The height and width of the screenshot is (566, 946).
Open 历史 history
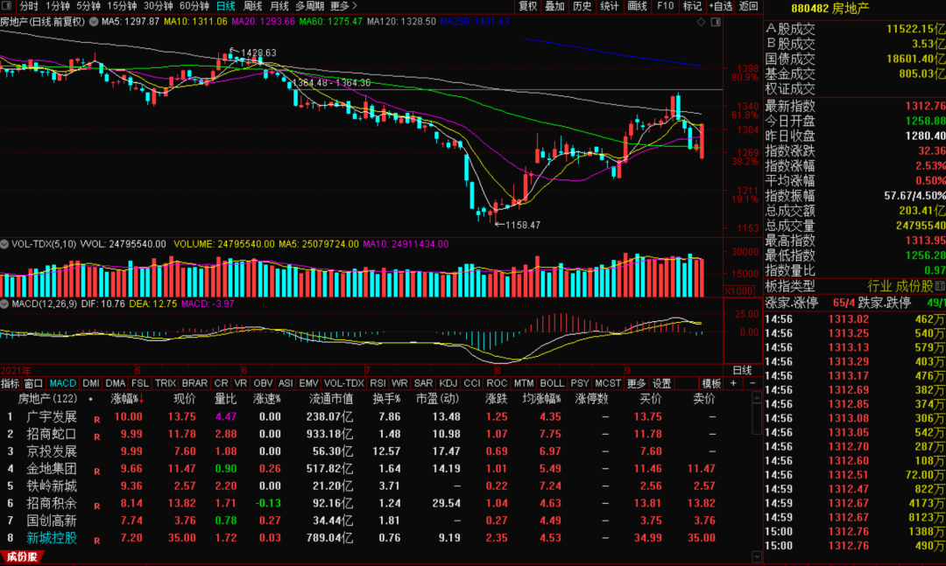pos(582,6)
